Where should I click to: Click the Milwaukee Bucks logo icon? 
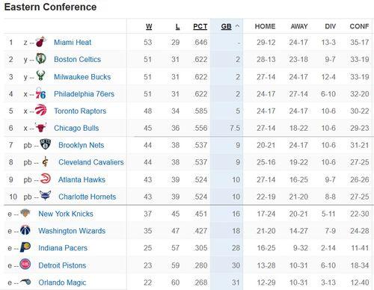(x=41, y=75)
